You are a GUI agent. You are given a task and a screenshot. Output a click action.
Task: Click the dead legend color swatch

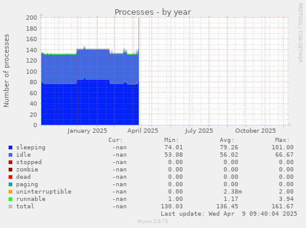tap(10, 177)
